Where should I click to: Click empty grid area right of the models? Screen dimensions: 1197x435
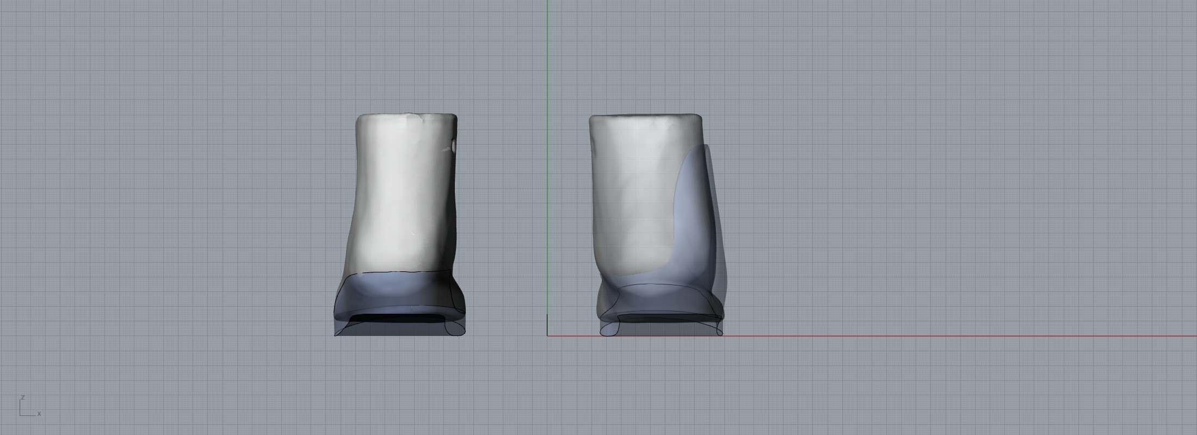[x=952, y=190]
